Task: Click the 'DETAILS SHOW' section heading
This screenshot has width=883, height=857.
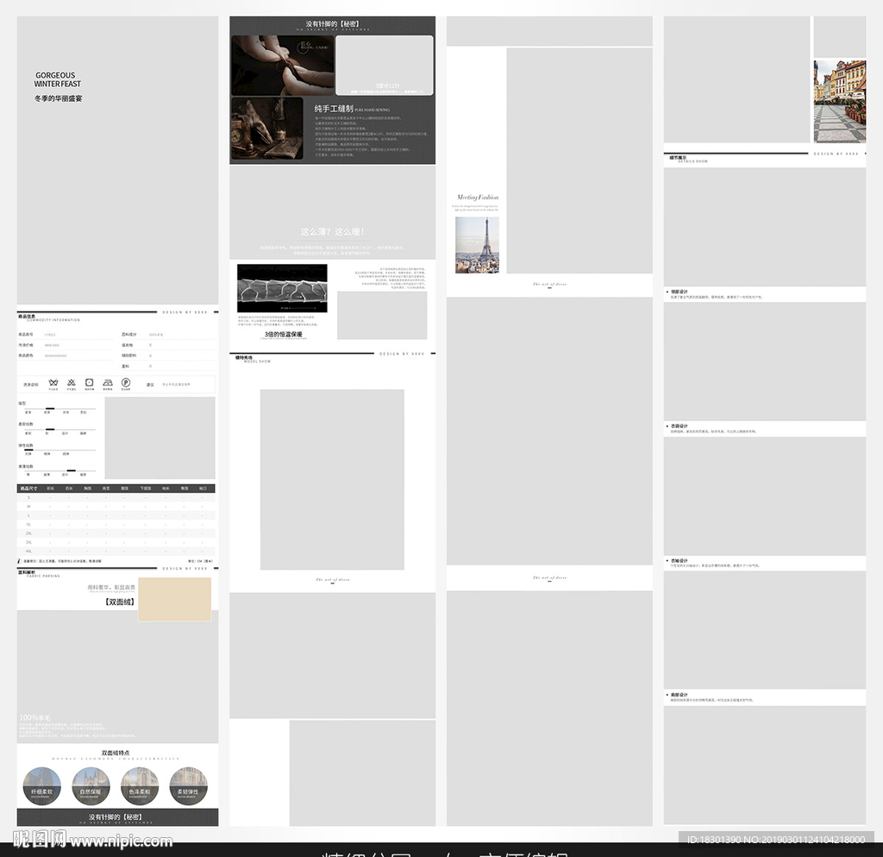Action: tap(692, 161)
